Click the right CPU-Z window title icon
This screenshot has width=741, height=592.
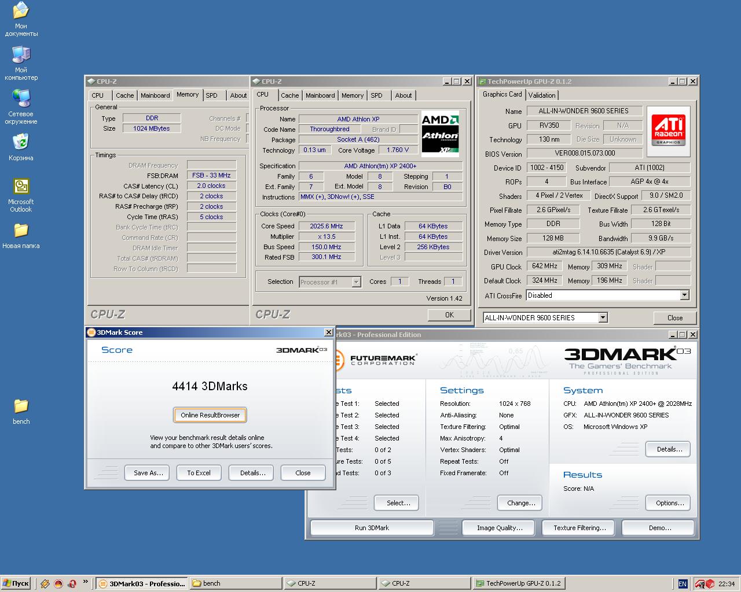point(256,82)
